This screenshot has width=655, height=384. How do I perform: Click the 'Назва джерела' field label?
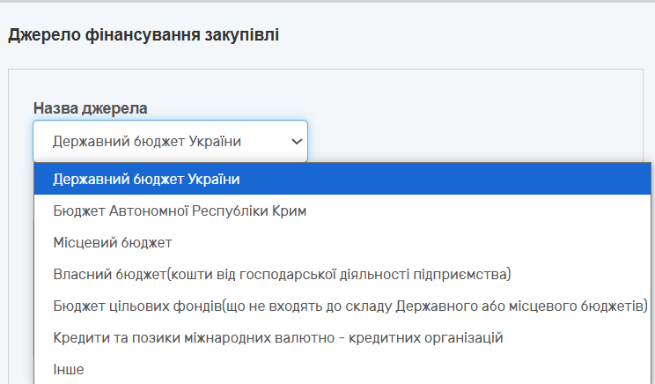[x=90, y=108]
